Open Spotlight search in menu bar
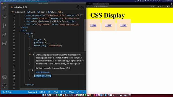This screenshot has width=173, height=97. point(156,1)
